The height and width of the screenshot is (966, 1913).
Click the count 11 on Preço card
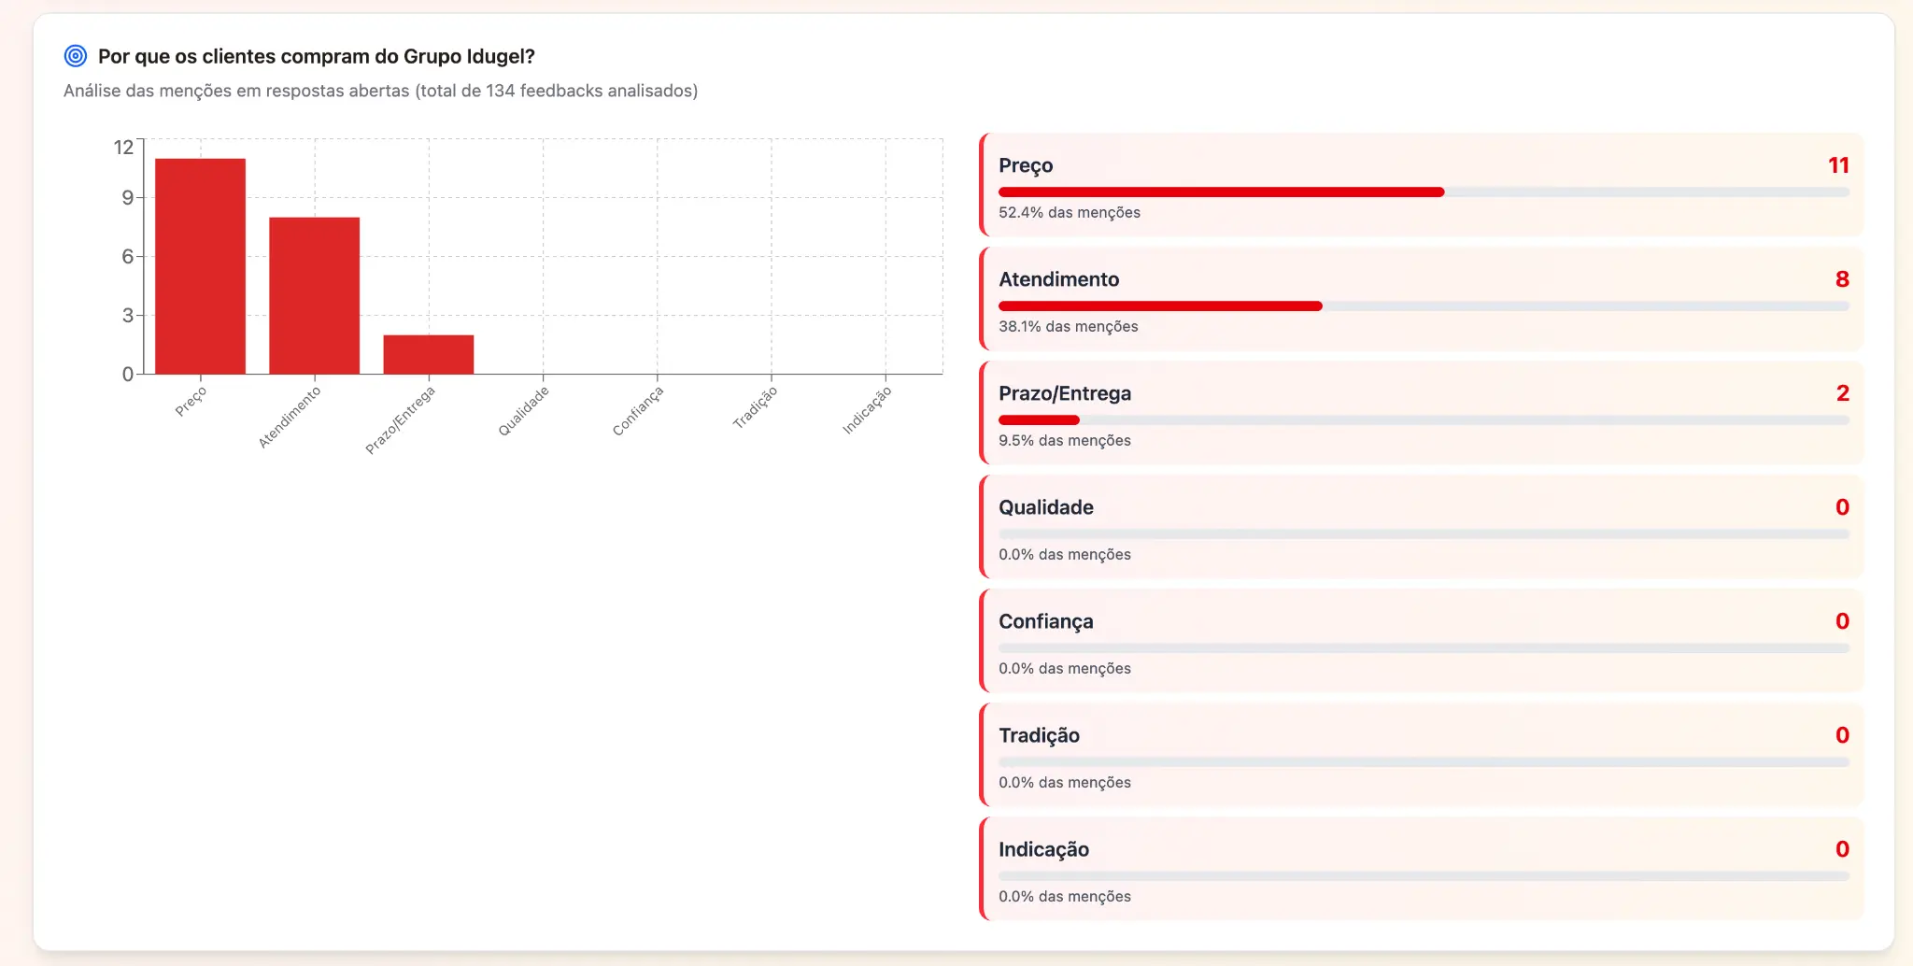[1837, 165]
